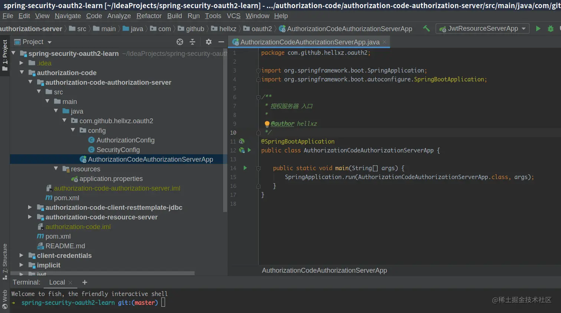Click the Collapse All icon in Project panel
The image size is (561, 313).
(x=191, y=42)
